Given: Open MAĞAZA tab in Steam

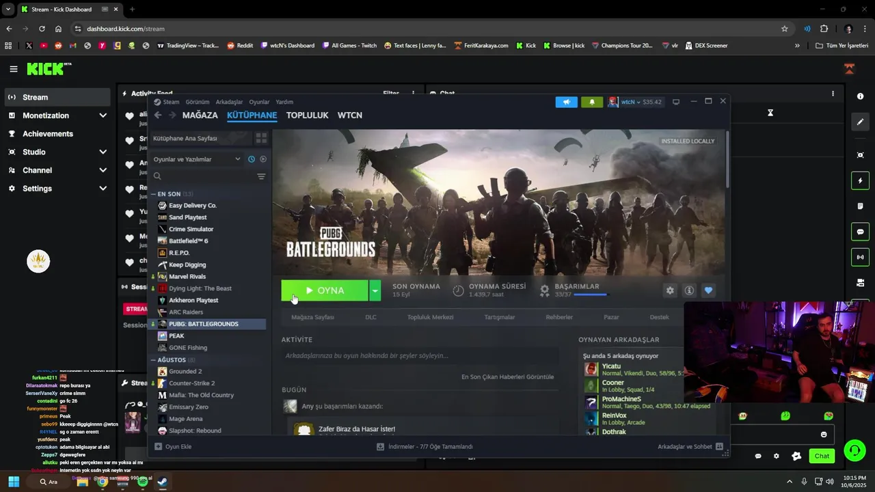Looking at the screenshot, I should tap(200, 115).
